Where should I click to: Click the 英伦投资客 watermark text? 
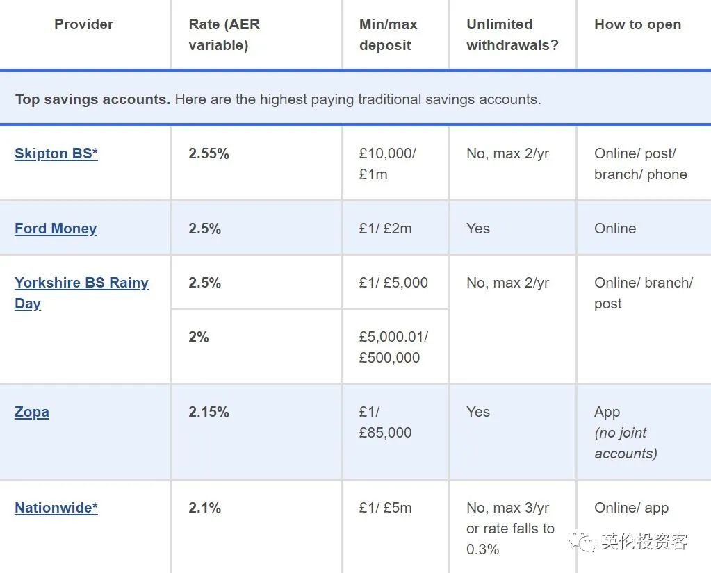(644, 541)
